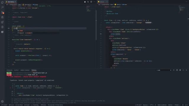
Task: Split the terminal panel
Action: tap(177, 70)
